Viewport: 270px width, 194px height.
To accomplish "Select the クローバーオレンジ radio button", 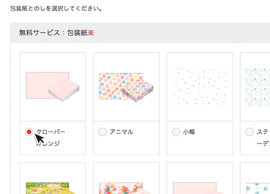I will (29, 132).
